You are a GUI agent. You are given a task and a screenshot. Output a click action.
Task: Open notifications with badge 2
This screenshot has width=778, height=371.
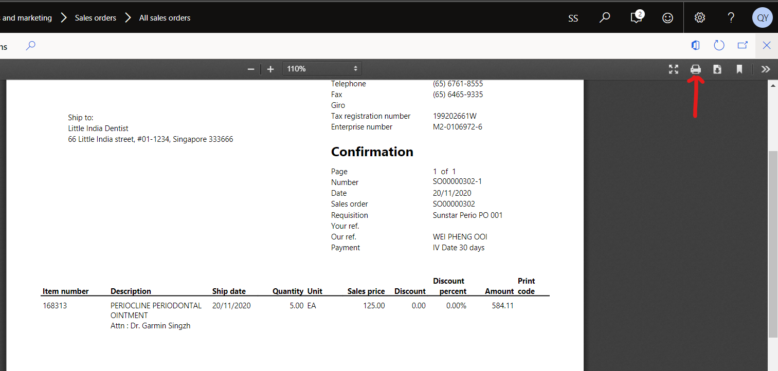[x=637, y=17]
